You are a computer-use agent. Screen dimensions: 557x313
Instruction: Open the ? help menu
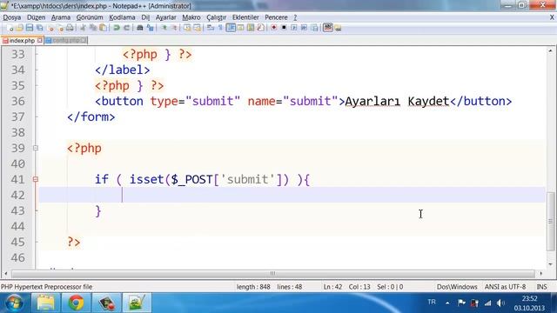295,17
